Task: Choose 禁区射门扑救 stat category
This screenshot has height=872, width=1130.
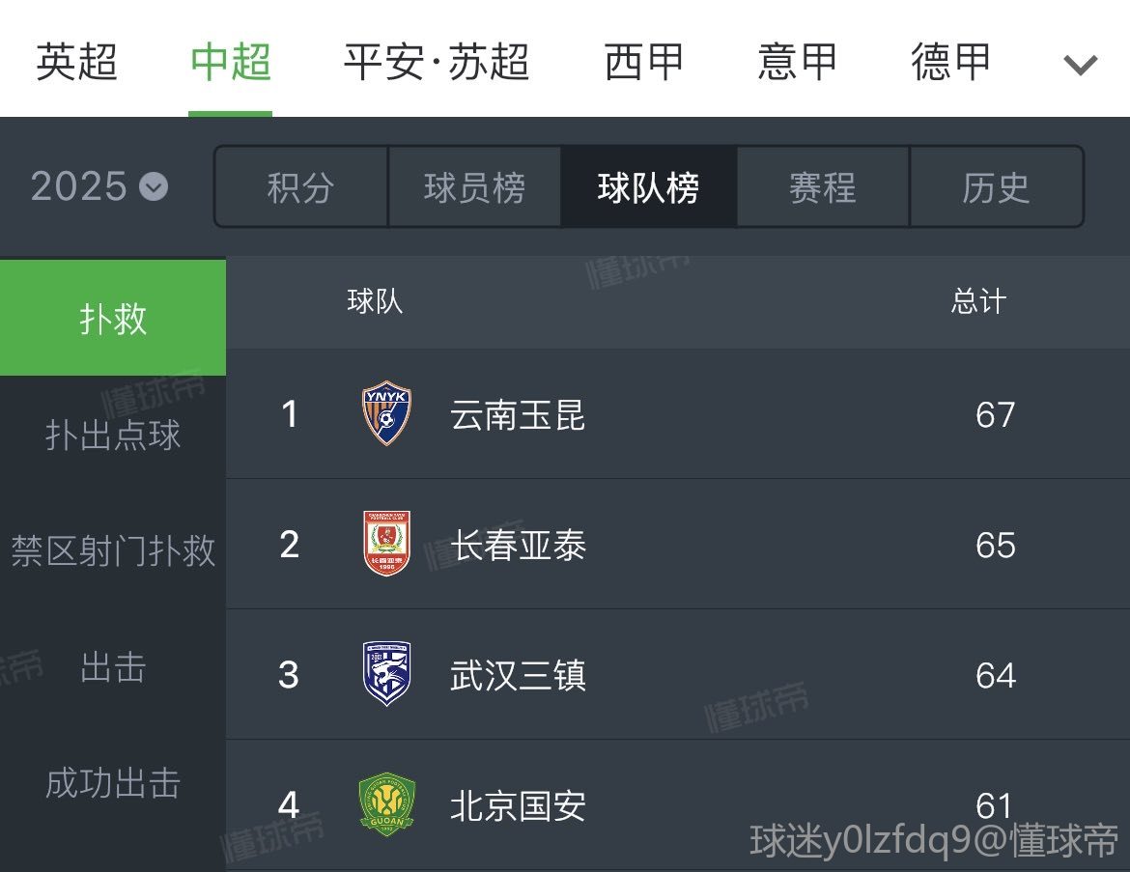Action: click(113, 550)
